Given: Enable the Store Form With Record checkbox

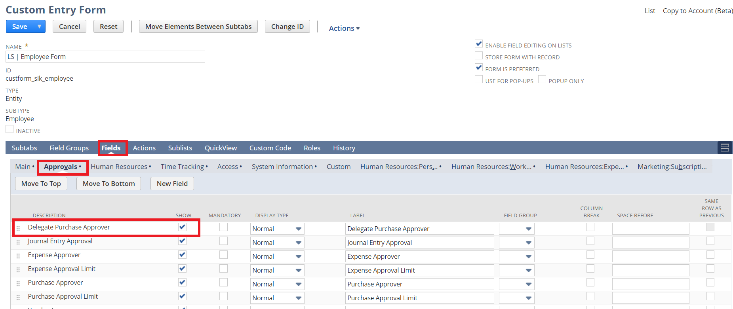Looking at the screenshot, I should (479, 56).
